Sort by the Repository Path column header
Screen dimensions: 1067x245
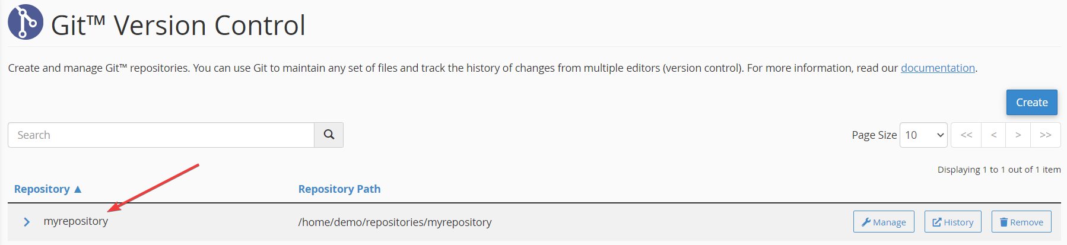(339, 189)
